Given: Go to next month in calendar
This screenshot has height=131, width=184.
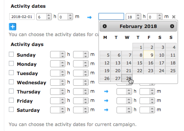Looking at the screenshot, I should tap(172, 26).
